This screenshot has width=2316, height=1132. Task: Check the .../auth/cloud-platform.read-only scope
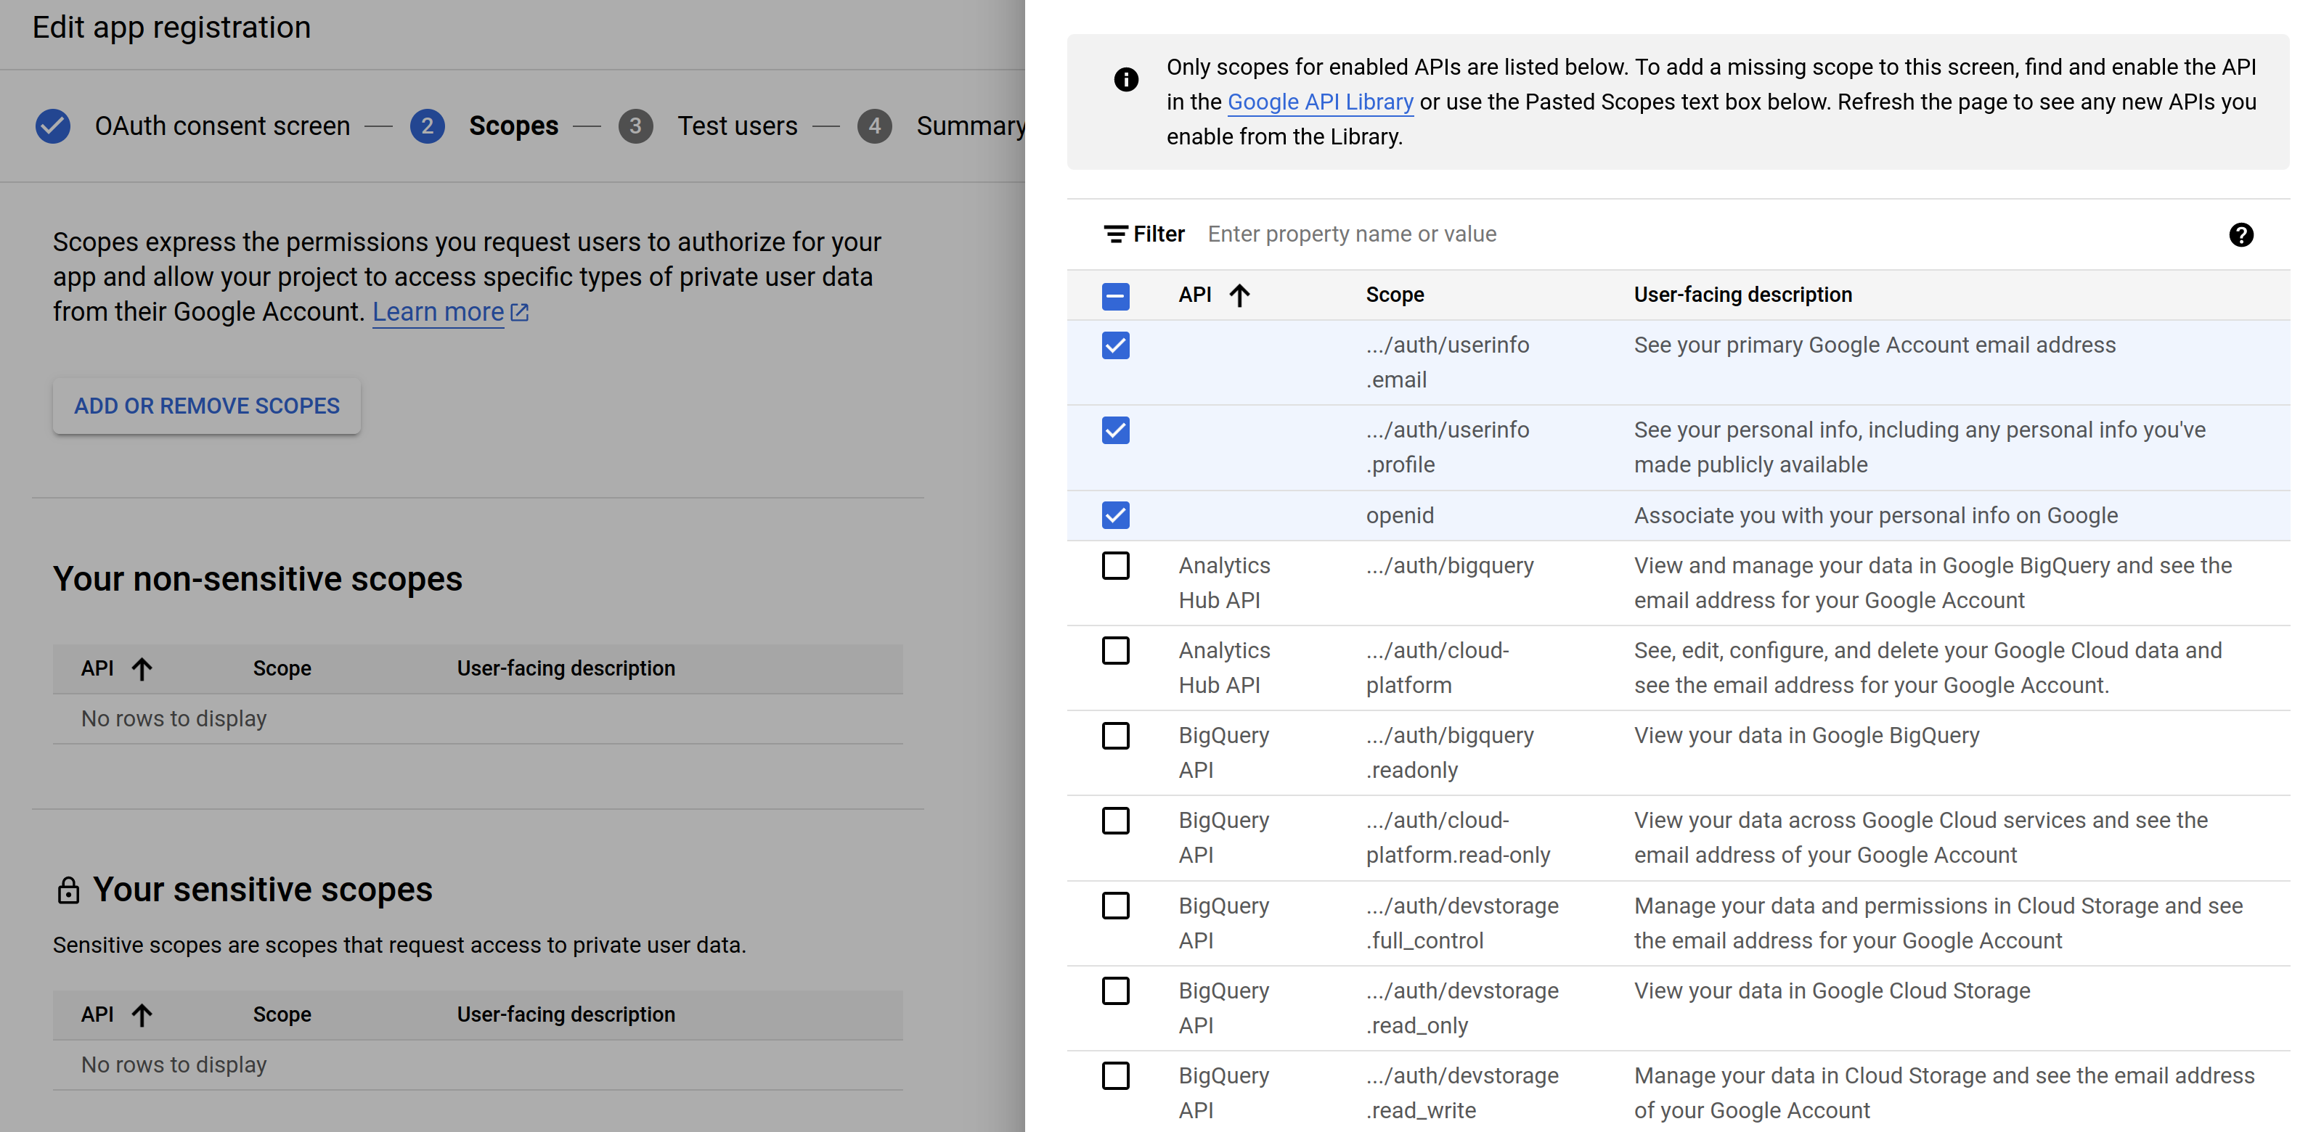(x=1116, y=820)
